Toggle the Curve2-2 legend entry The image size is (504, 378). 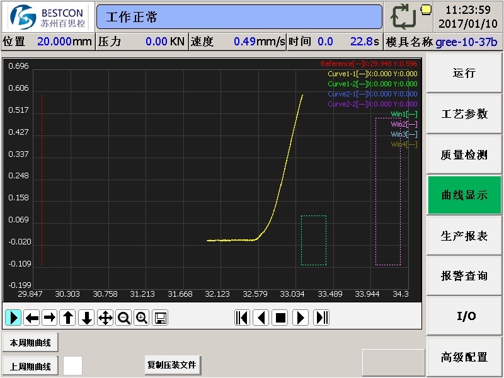point(372,104)
